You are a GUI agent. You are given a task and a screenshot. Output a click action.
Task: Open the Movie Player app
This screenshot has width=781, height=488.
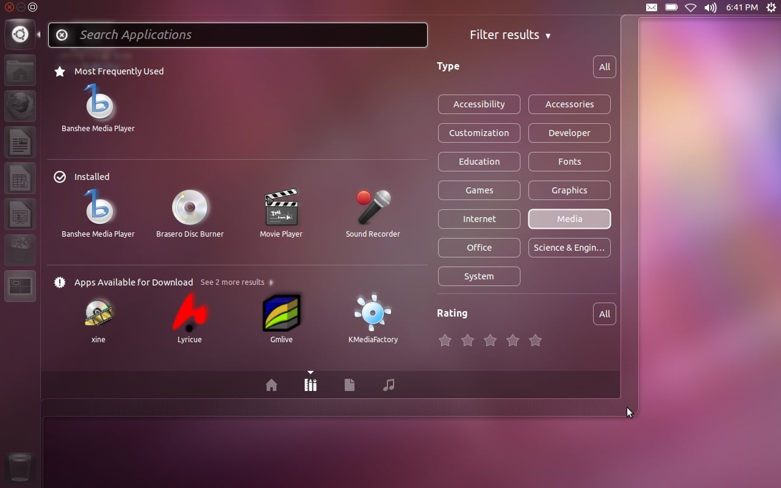(281, 214)
